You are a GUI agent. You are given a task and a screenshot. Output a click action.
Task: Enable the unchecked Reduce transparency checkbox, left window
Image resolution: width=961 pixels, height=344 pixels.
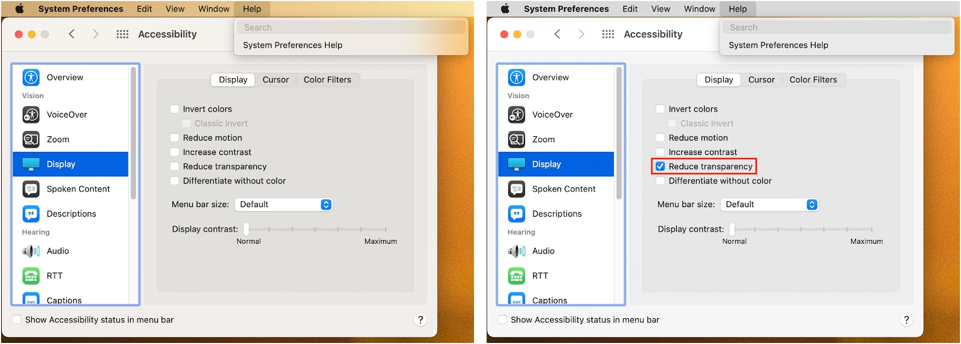click(175, 167)
